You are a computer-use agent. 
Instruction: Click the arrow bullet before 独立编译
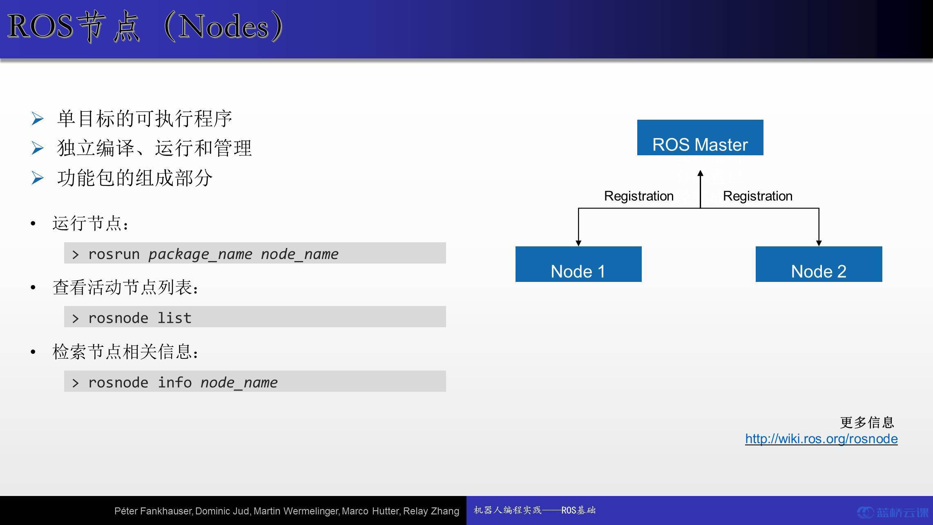38,148
